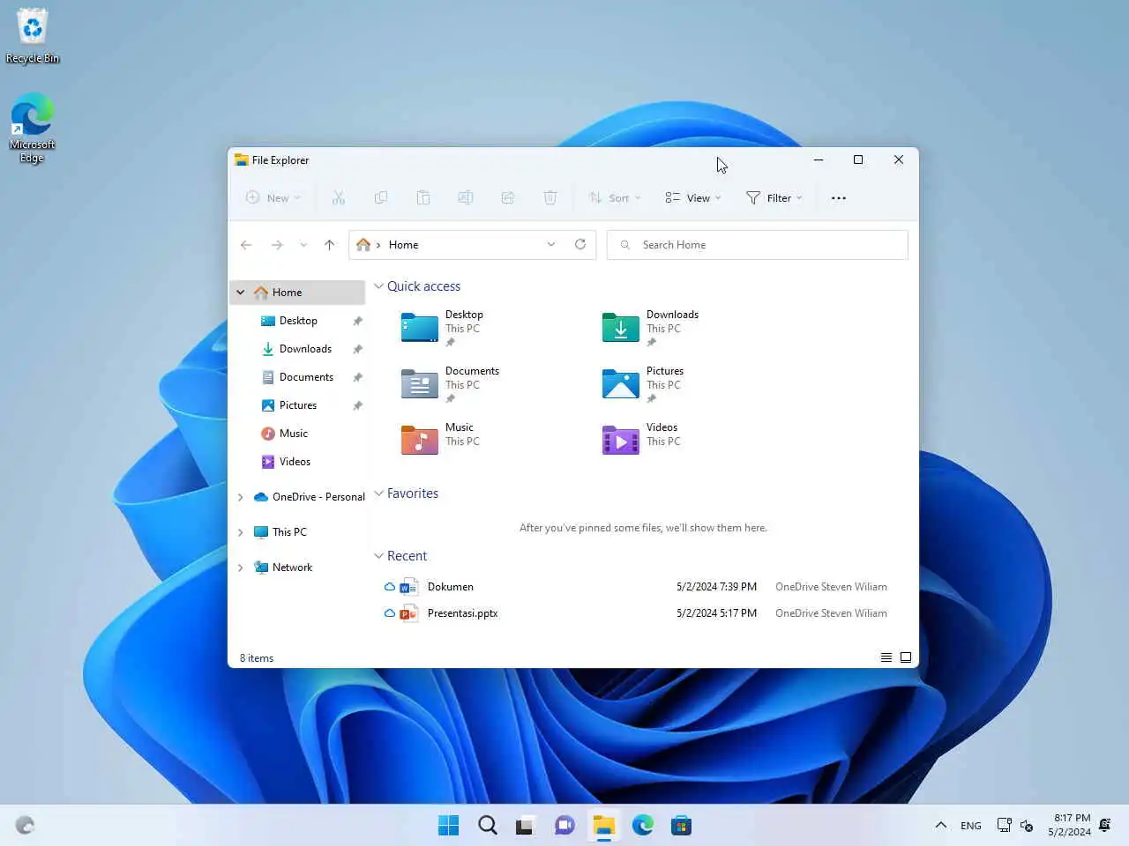1129x846 pixels.
Task: Expand the Network tree node
Action: pyautogui.click(x=240, y=568)
